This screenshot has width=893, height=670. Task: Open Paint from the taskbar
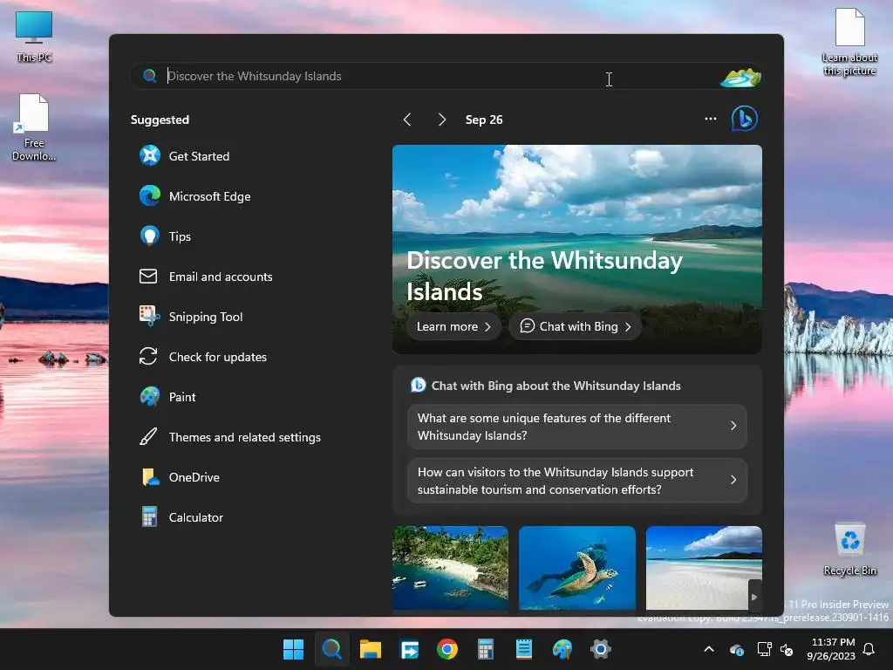click(562, 649)
